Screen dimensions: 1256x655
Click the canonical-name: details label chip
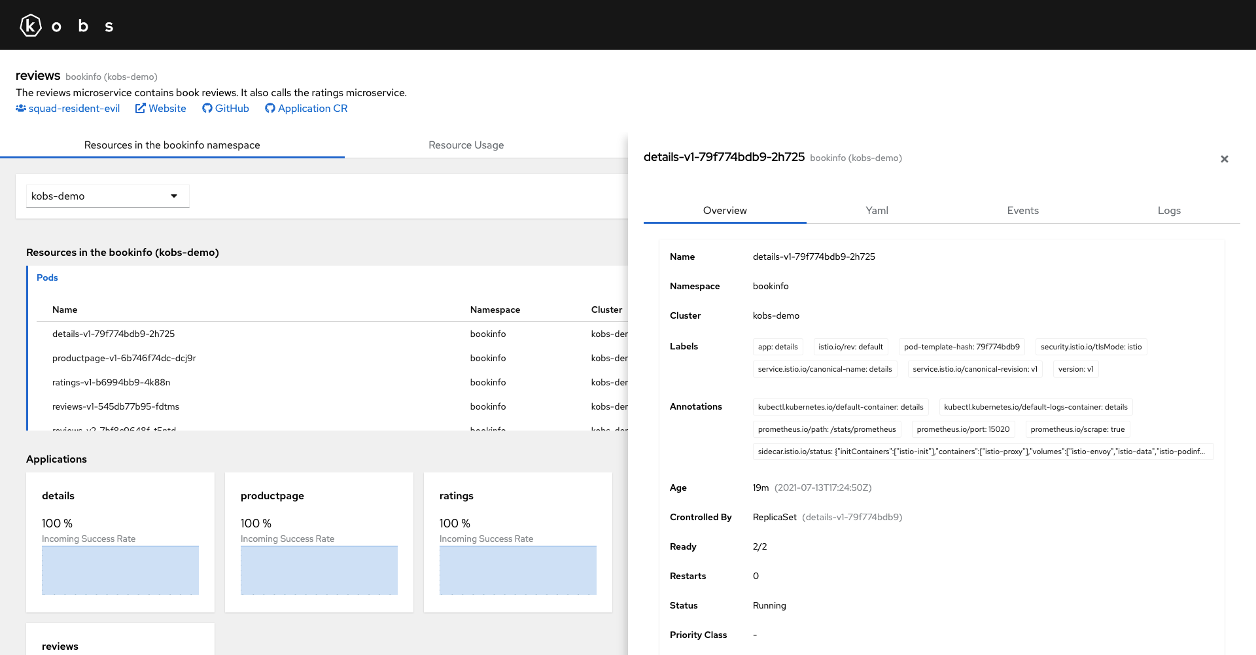point(825,370)
